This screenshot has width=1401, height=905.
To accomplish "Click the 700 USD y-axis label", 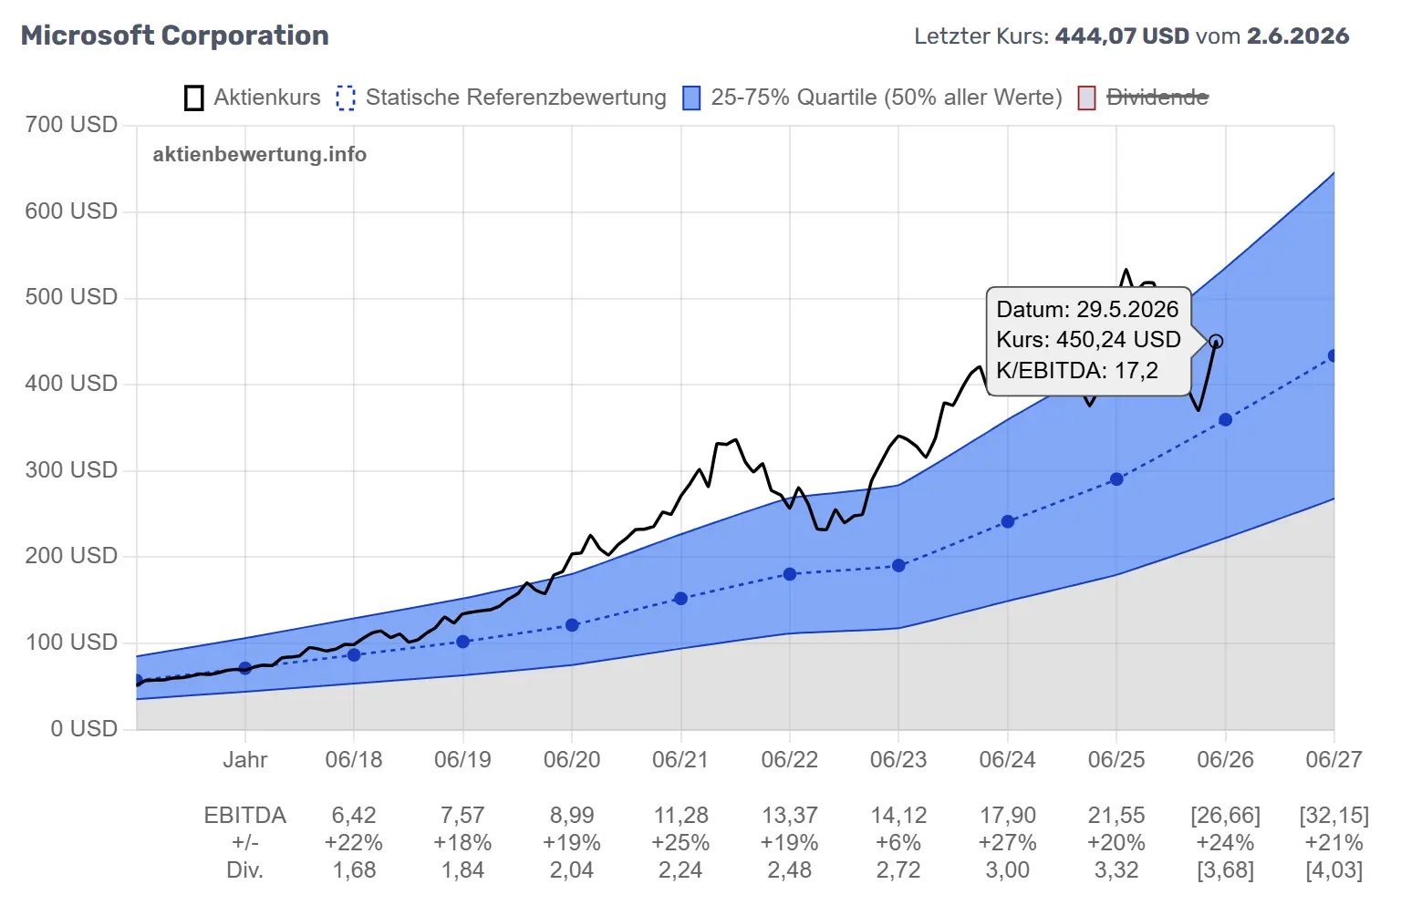I will [71, 125].
